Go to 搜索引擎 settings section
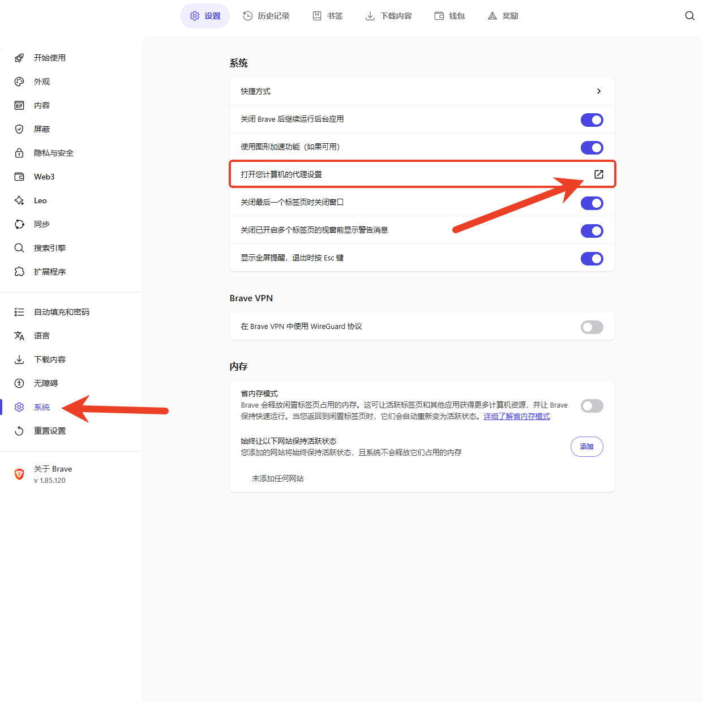Screen dimensions: 707x702 point(49,248)
